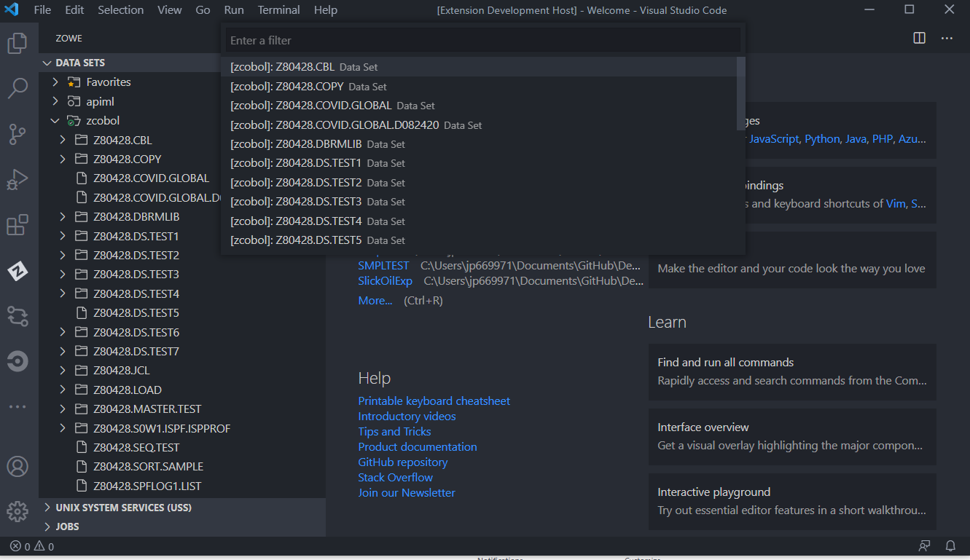
Task: Open the notifications bell icon
Action: pyautogui.click(x=950, y=545)
